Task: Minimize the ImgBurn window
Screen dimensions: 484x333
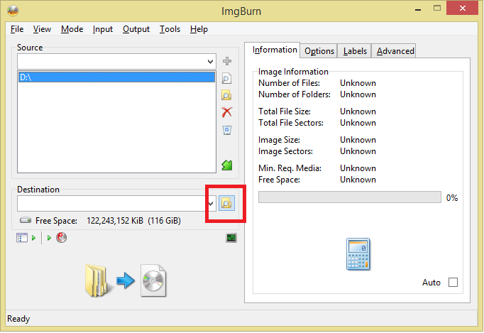Action: click(x=418, y=9)
